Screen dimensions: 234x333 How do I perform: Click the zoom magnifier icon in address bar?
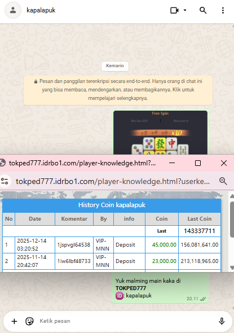pos(223,181)
